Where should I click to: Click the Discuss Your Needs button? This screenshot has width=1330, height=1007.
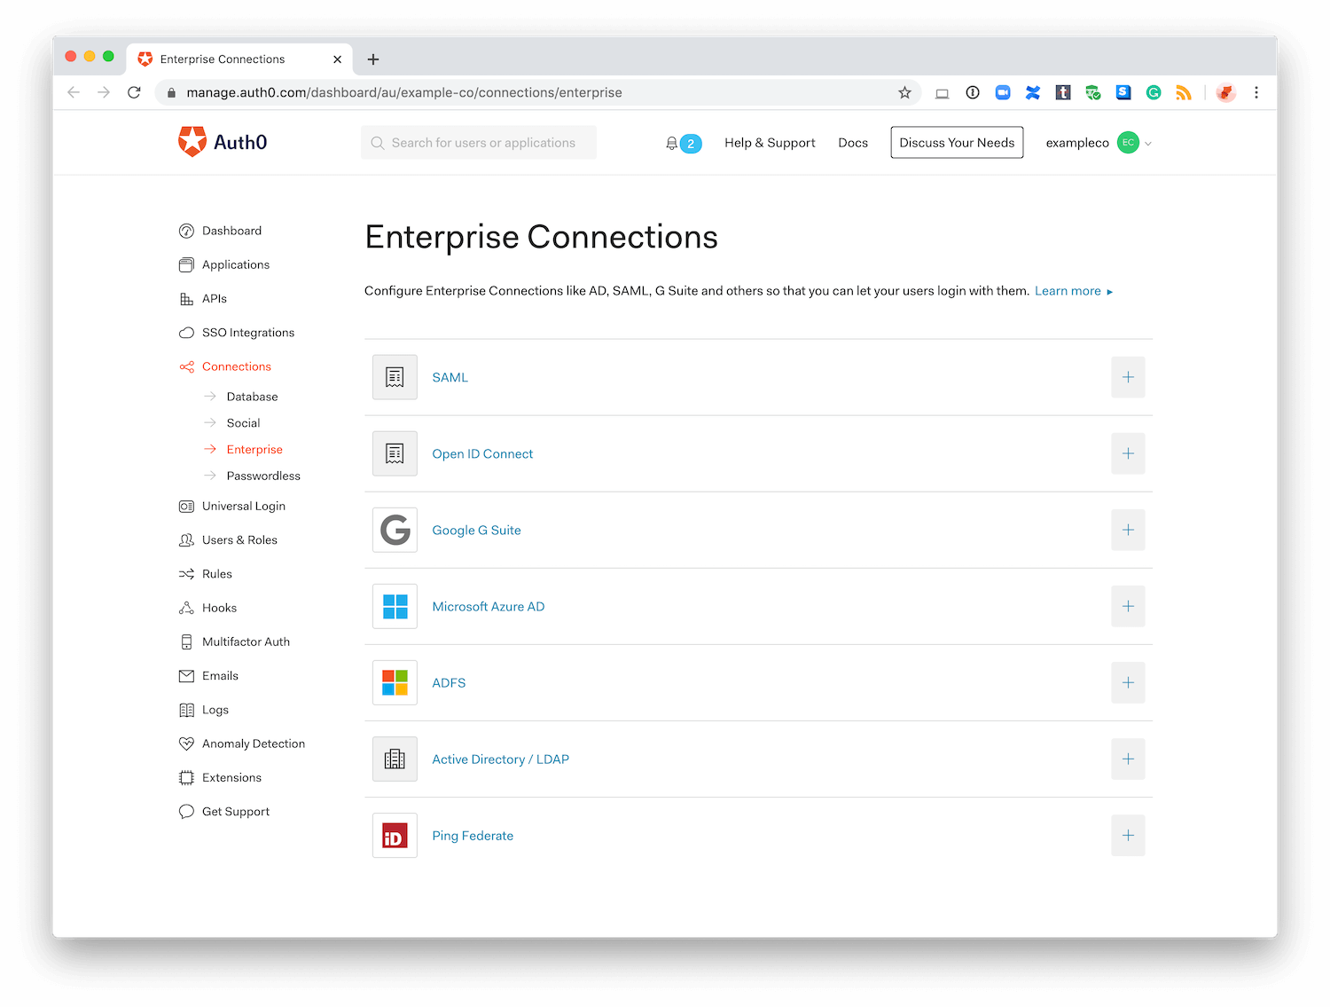[956, 142]
